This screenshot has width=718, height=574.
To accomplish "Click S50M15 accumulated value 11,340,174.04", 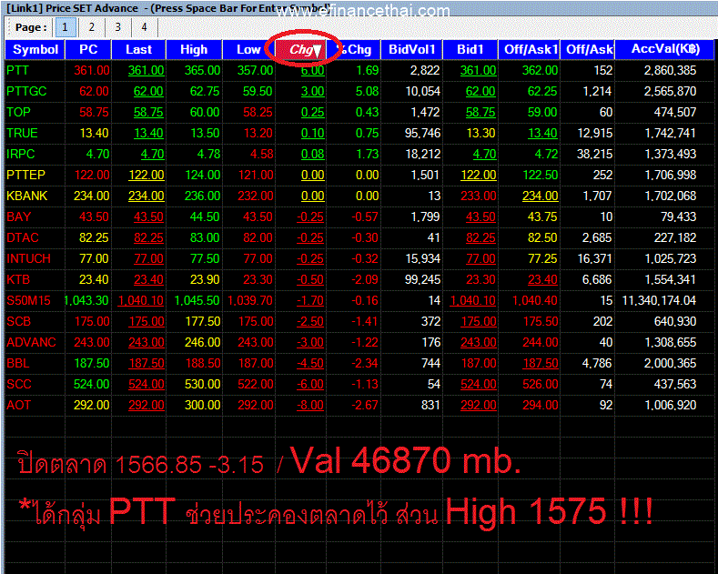I will click(x=659, y=301).
